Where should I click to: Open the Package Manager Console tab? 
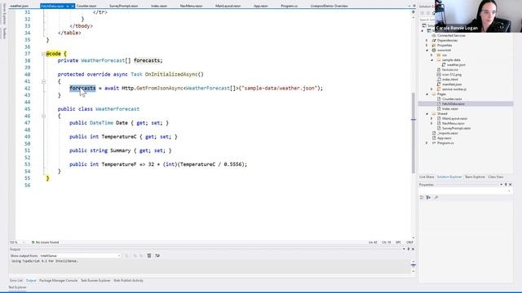[x=58, y=281]
